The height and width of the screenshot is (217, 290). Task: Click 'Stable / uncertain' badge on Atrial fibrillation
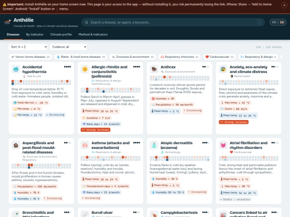click(x=235, y=199)
